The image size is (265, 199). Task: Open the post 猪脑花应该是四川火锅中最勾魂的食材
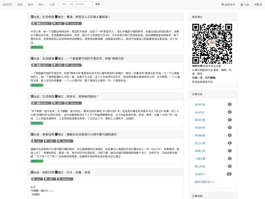92,135
